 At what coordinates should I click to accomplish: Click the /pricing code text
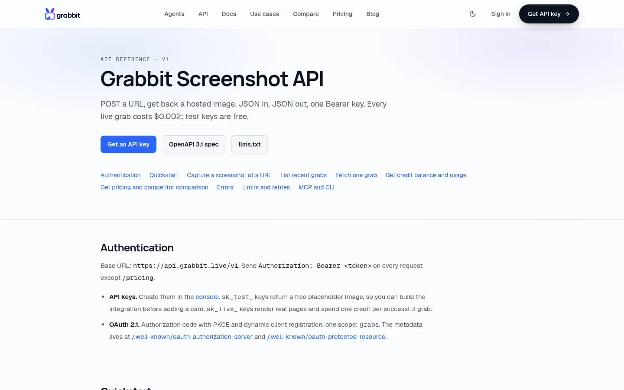click(138, 278)
